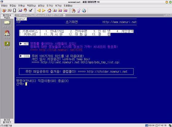This screenshot has height=127, width=172.
Task: Go back with the yellow left arrow
Action: [x=39, y=10]
